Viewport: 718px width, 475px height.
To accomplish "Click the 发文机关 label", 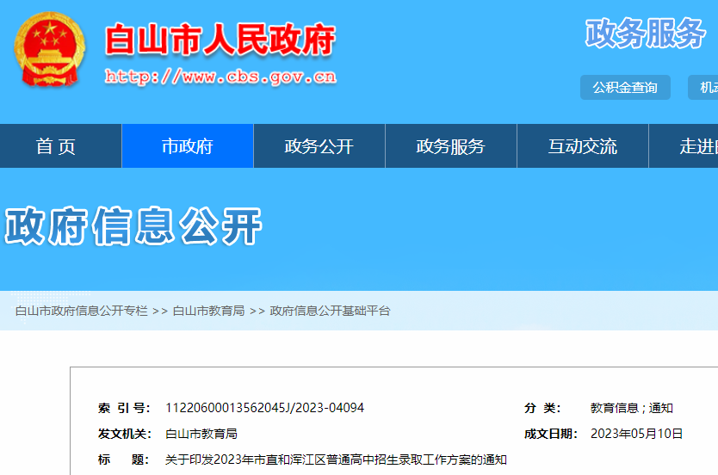I will [125, 434].
